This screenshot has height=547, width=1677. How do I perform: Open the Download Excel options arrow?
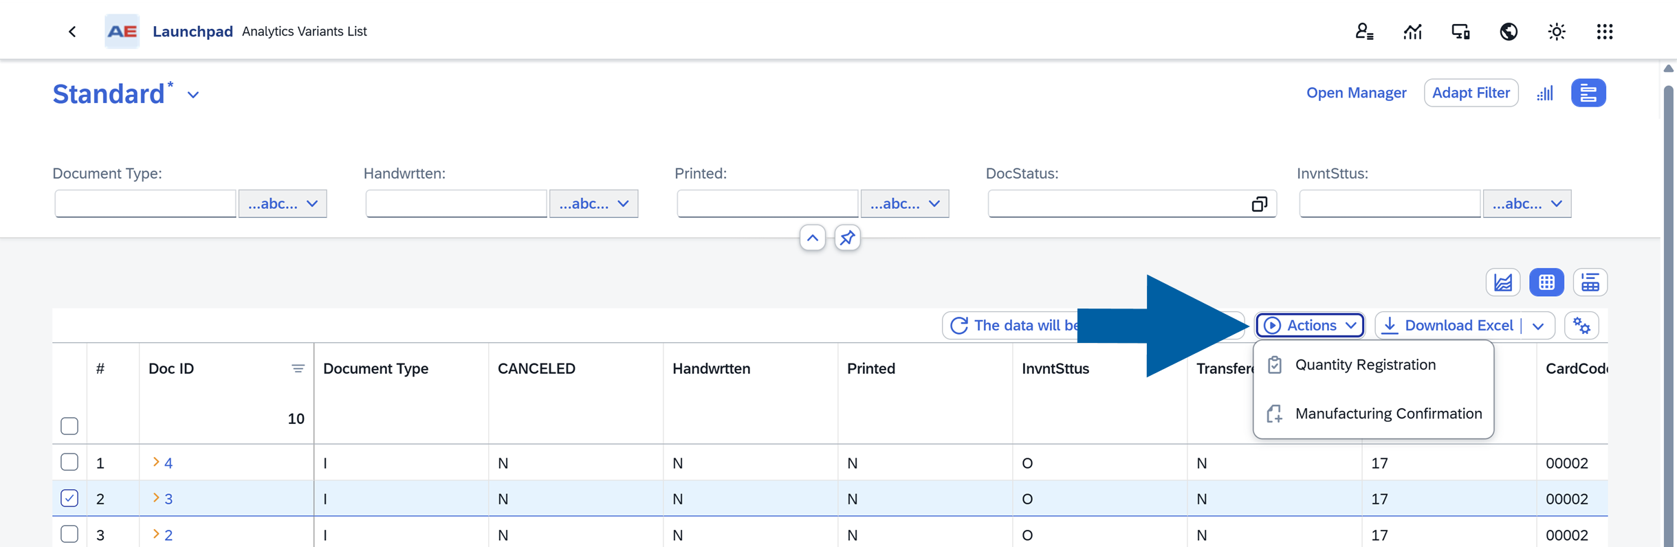tap(1539, 326)
